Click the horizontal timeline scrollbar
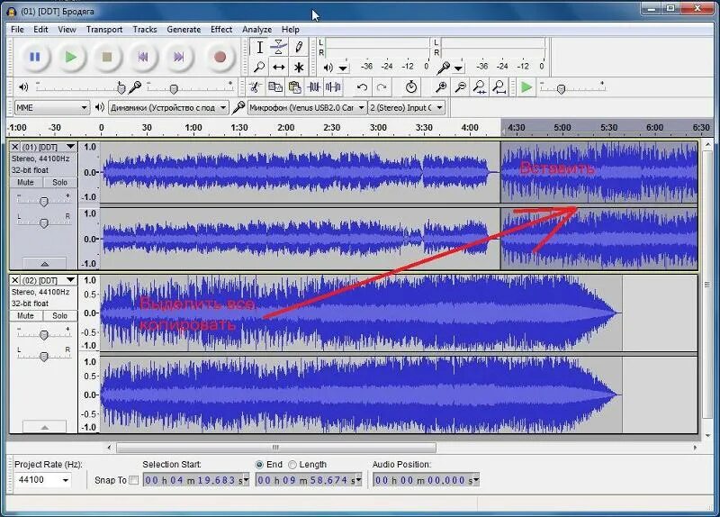The height and width of the screenshot is (517, 720). point(275,447)
